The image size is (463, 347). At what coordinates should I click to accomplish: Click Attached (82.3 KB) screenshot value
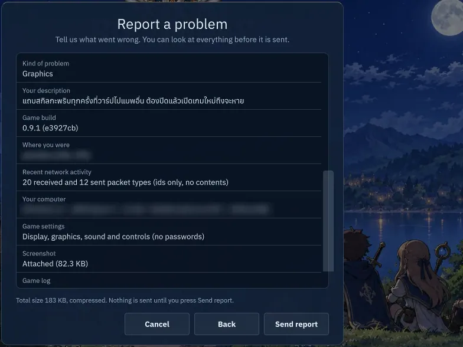tap(56, 264)
